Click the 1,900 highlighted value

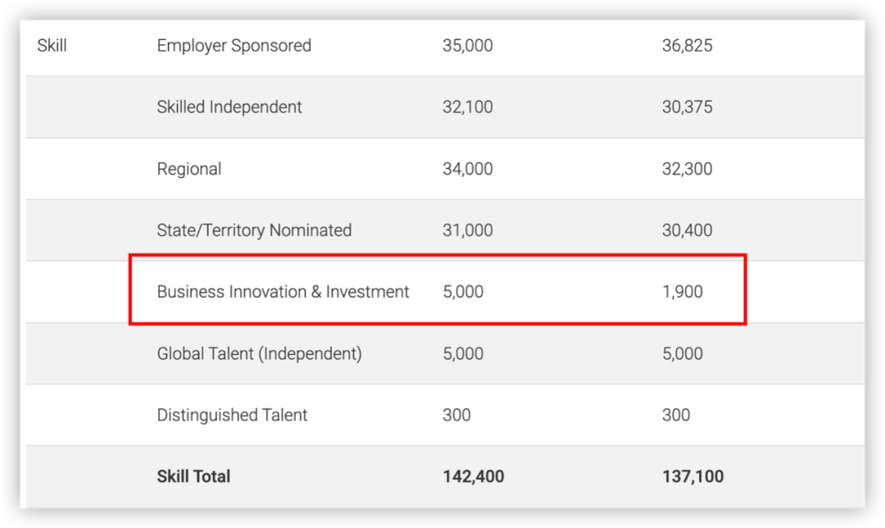pyautogui.click(x=682, y=292)
